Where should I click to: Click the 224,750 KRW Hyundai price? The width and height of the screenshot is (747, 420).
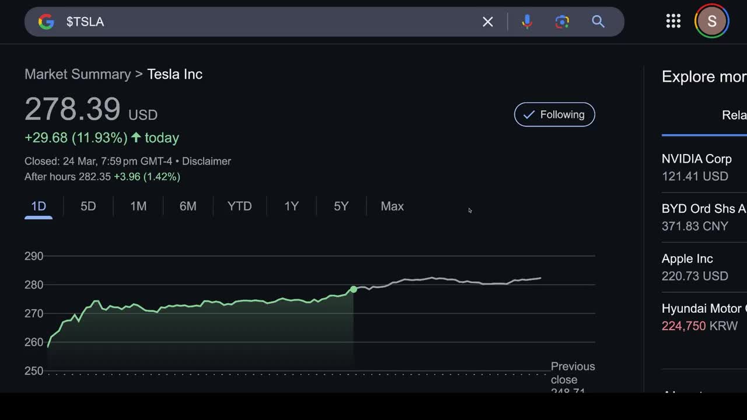[700, 325]
